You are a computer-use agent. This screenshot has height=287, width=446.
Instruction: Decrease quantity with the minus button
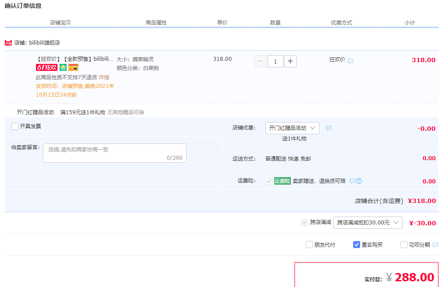click(x=261, y=61)
